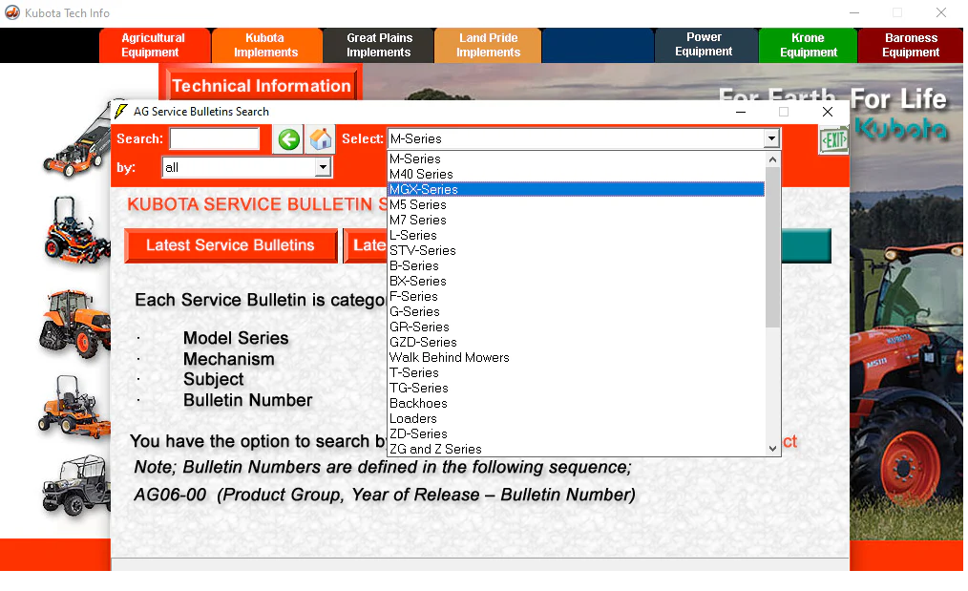Pick BX-Series in the series list

[418, 282]
